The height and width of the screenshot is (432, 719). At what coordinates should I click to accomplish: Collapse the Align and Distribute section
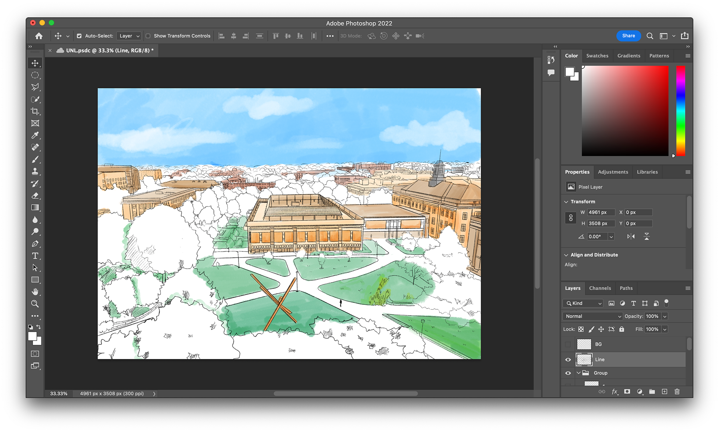[566, 255]
